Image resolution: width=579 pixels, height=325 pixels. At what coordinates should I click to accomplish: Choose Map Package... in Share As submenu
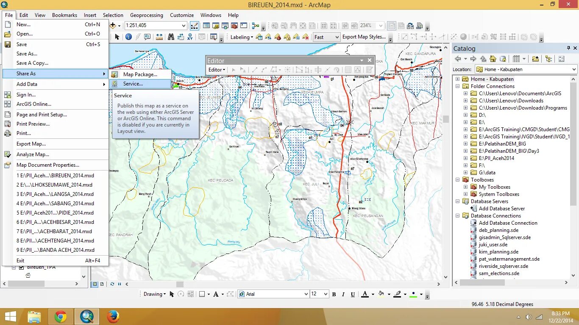[140, 74]
